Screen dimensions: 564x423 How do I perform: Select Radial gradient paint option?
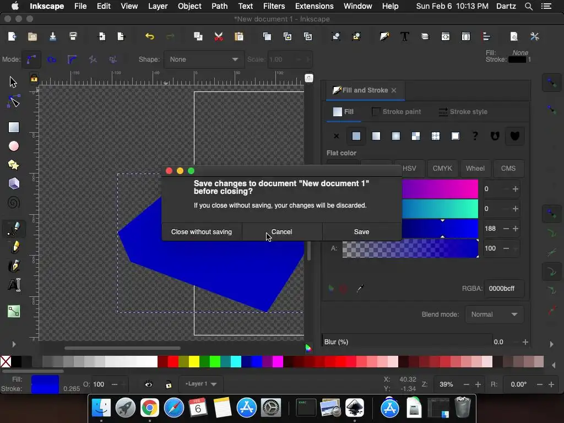395,136
